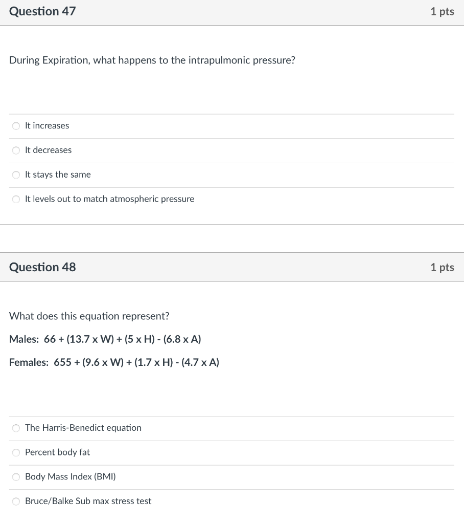This screenshot has width=464, height=524.
Task: Click the "What does this equation represent?" text
Action: (89, 316)
